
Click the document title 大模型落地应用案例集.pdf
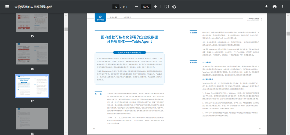coord(33,7)
